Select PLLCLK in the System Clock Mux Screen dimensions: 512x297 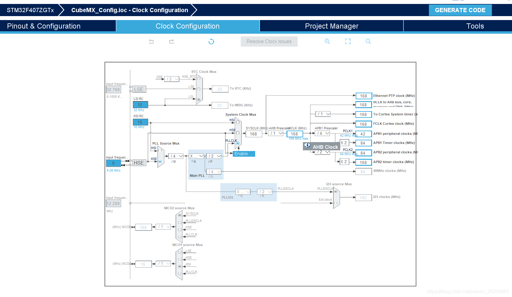[238, 143]
